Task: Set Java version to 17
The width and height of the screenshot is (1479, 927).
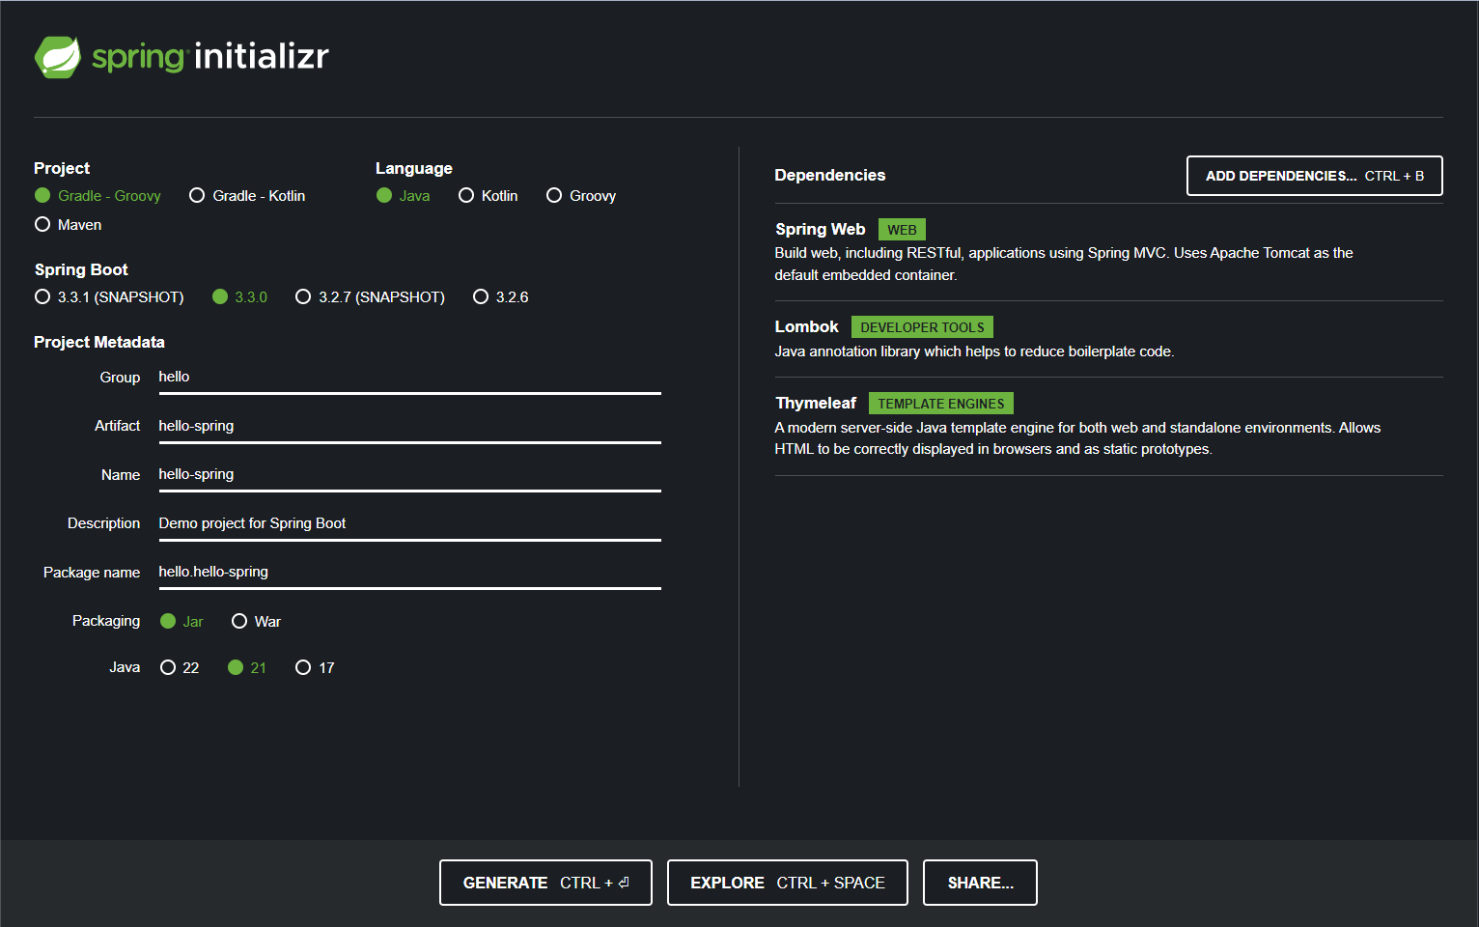Action: [x=315, y=668]
